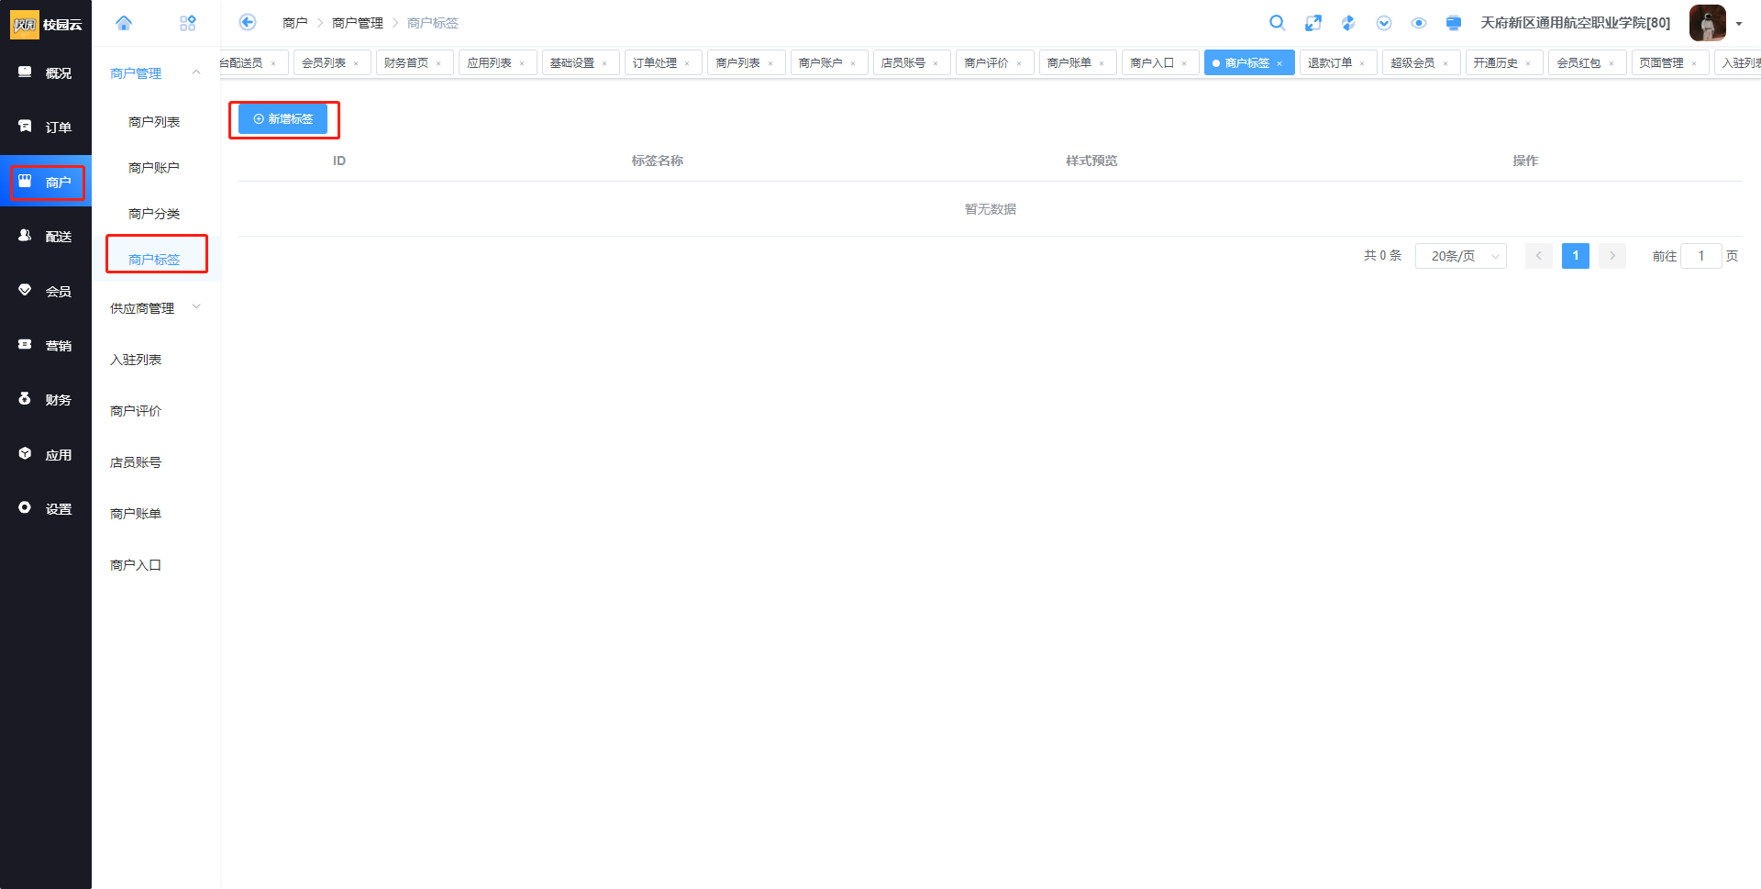The height and width of the screenshot is (889, 1761).
Task: Close the 超级会员 tab
Action: (x=1445, y=63)
